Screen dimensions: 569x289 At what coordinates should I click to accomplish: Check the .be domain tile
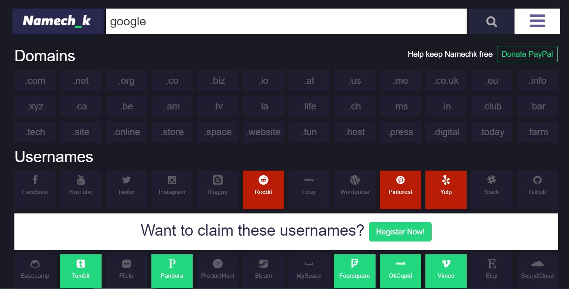126,106
